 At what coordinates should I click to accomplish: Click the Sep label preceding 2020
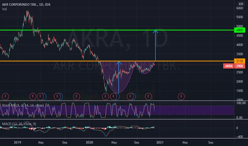(65, 142)
